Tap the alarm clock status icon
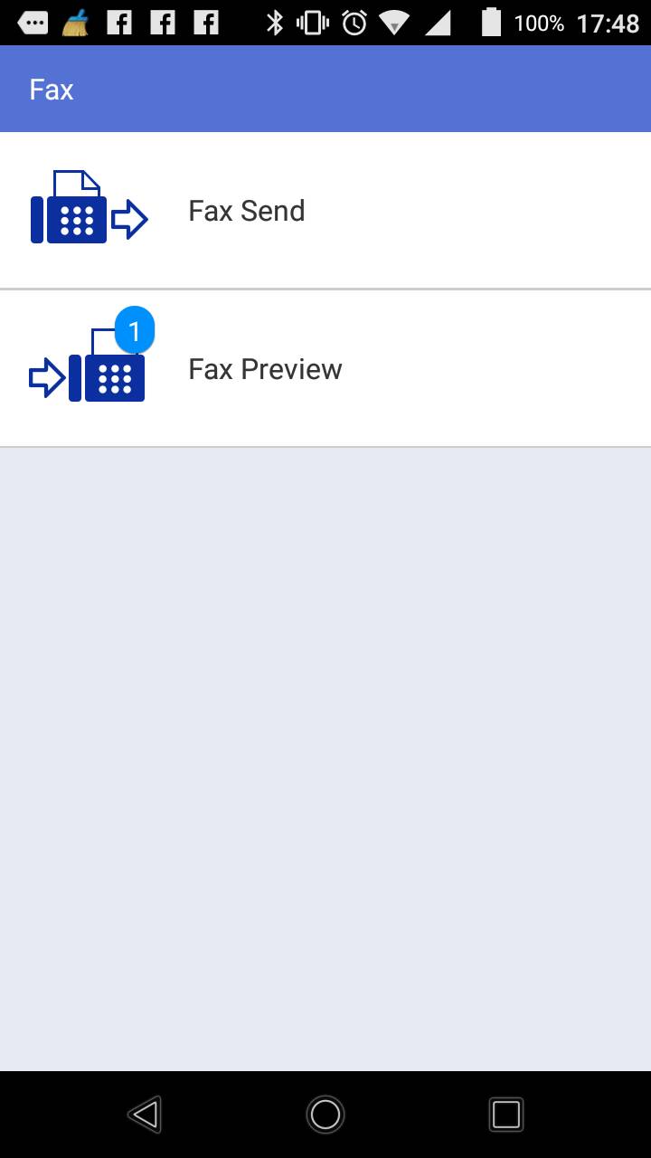651x1158 pixels. (354, 23)
